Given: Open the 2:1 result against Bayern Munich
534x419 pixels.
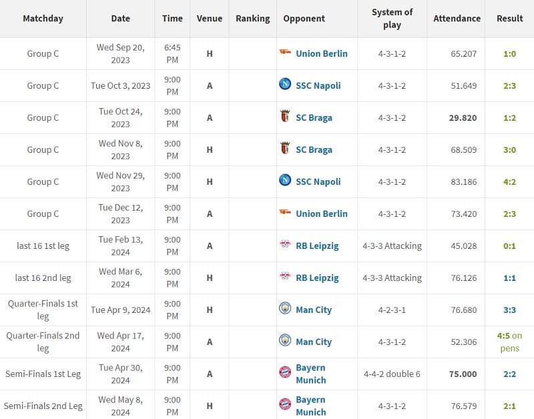Looking at the screenshot, I should (x=509, y=406).
